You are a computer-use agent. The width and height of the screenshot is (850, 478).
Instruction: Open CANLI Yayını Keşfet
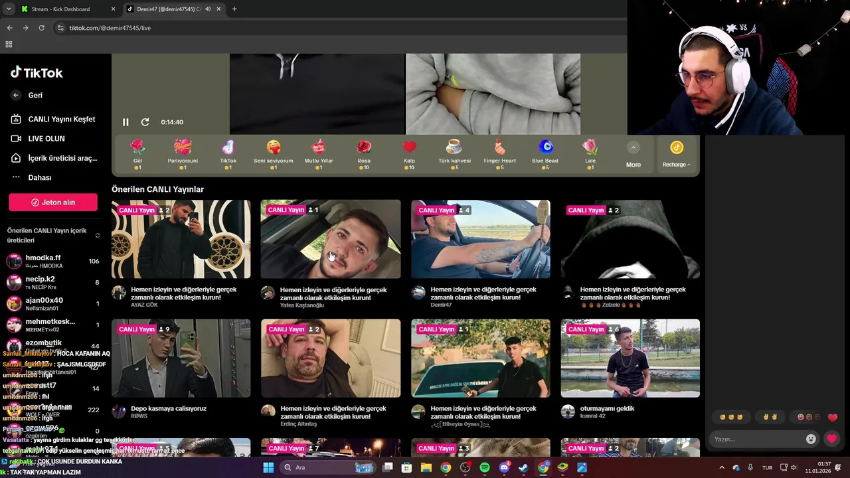(x=53, y=119)
